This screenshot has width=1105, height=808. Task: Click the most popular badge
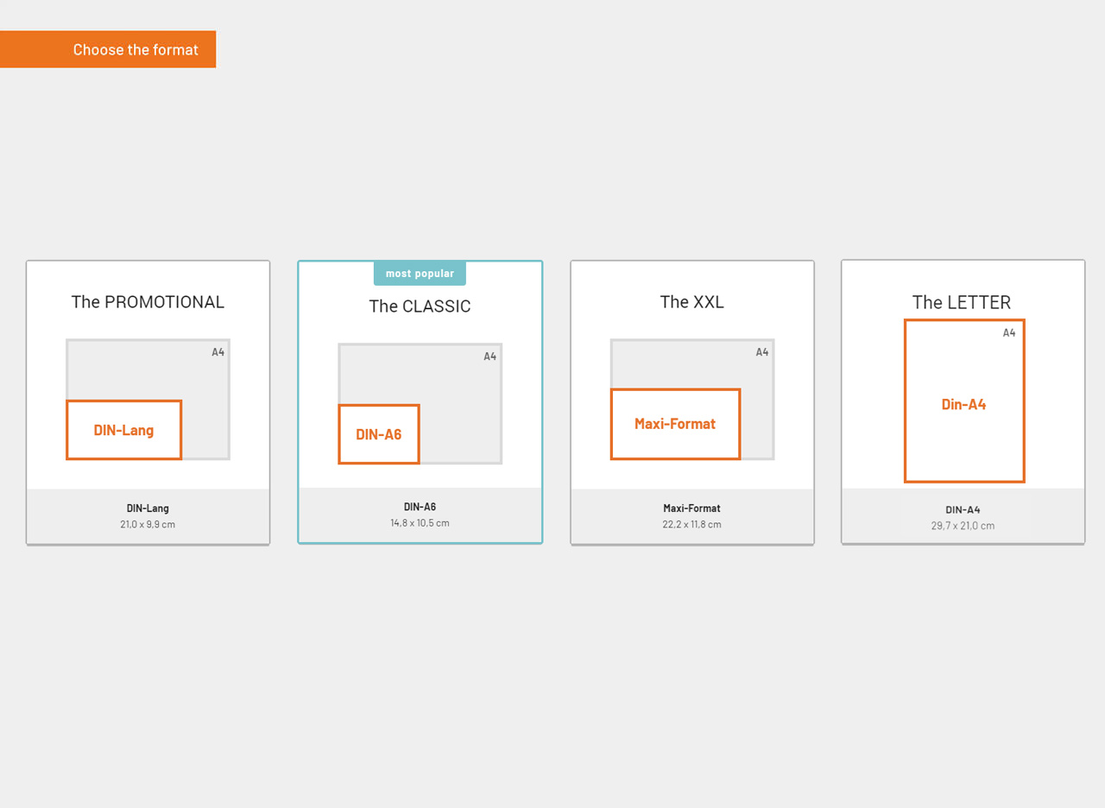[x=420, y=273]
